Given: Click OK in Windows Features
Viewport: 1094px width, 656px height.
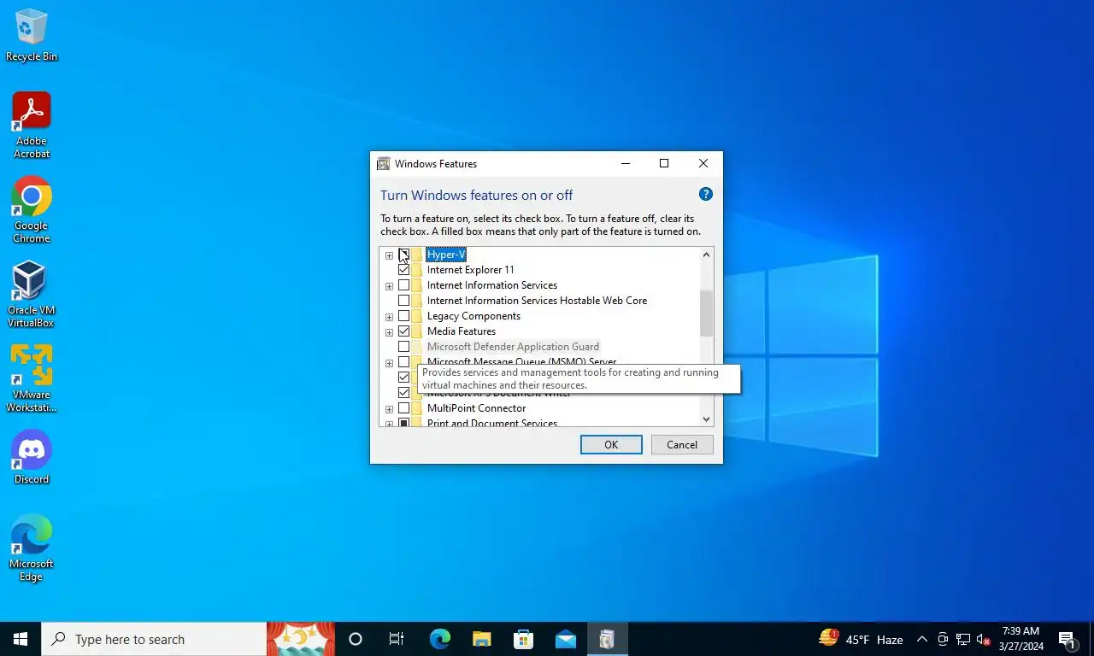Looking at the screenshot, I should pos(611,444).
